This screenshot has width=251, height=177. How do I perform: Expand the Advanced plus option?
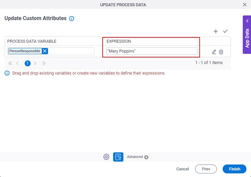point(138,157)
